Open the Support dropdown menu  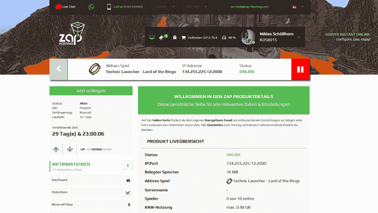(x=165, y=7)
